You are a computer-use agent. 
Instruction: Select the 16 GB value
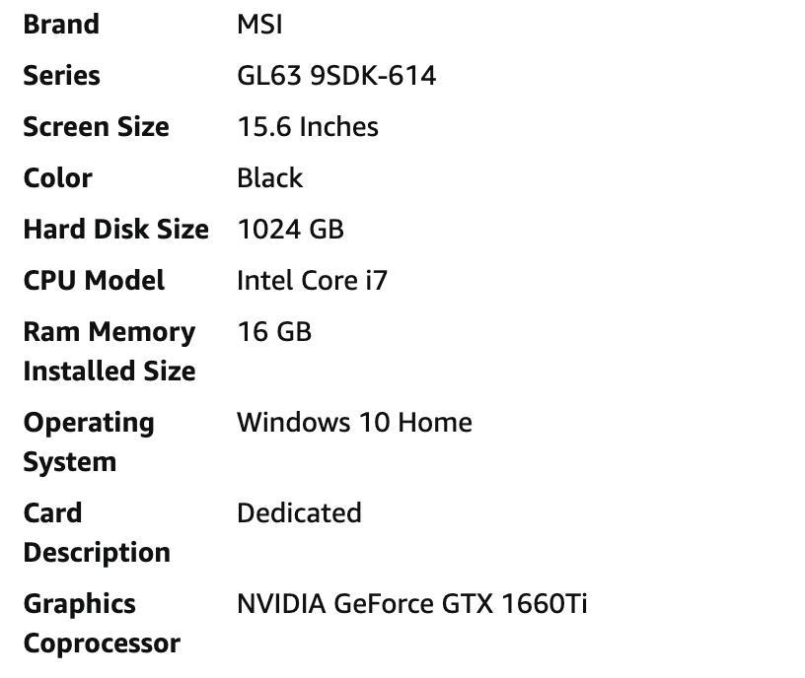[274, 331]
